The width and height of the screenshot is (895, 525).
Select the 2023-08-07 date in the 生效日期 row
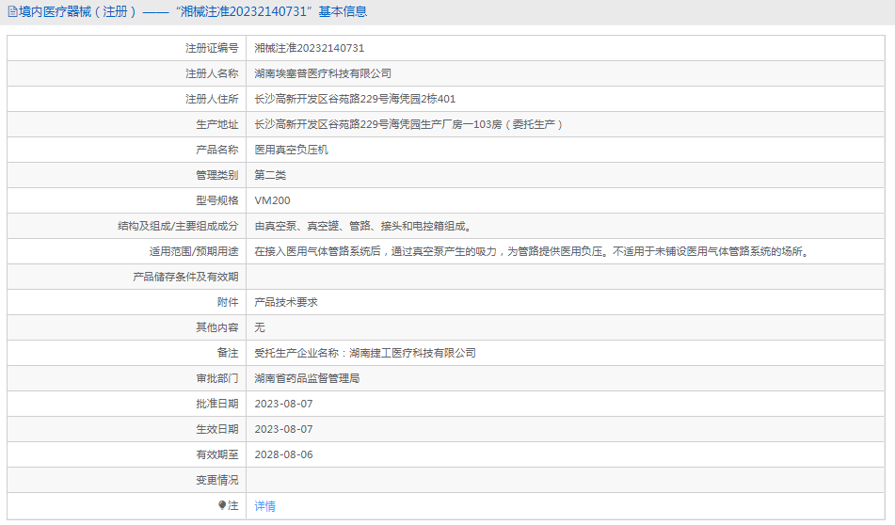283,429
